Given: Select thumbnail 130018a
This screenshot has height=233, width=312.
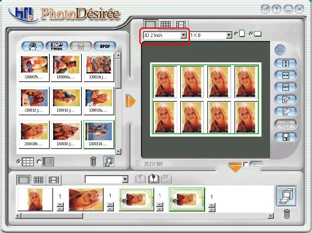Looking at the screenshot, I should [x=99, y=101].
